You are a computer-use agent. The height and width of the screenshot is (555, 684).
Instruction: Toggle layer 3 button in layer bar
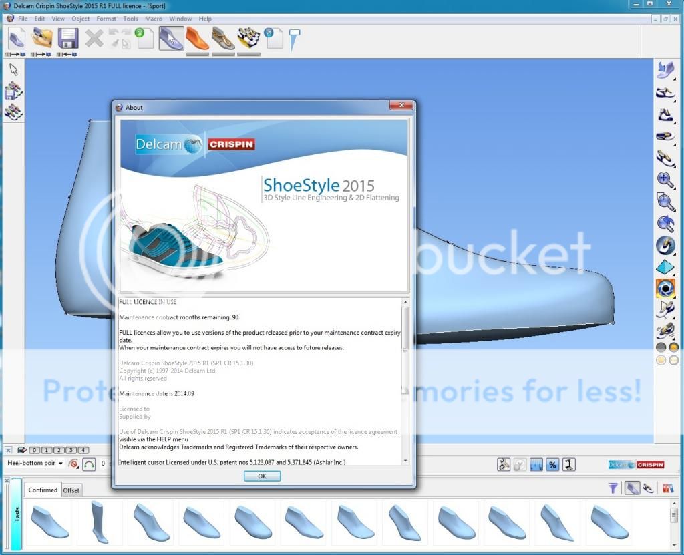tap(71, 450)
